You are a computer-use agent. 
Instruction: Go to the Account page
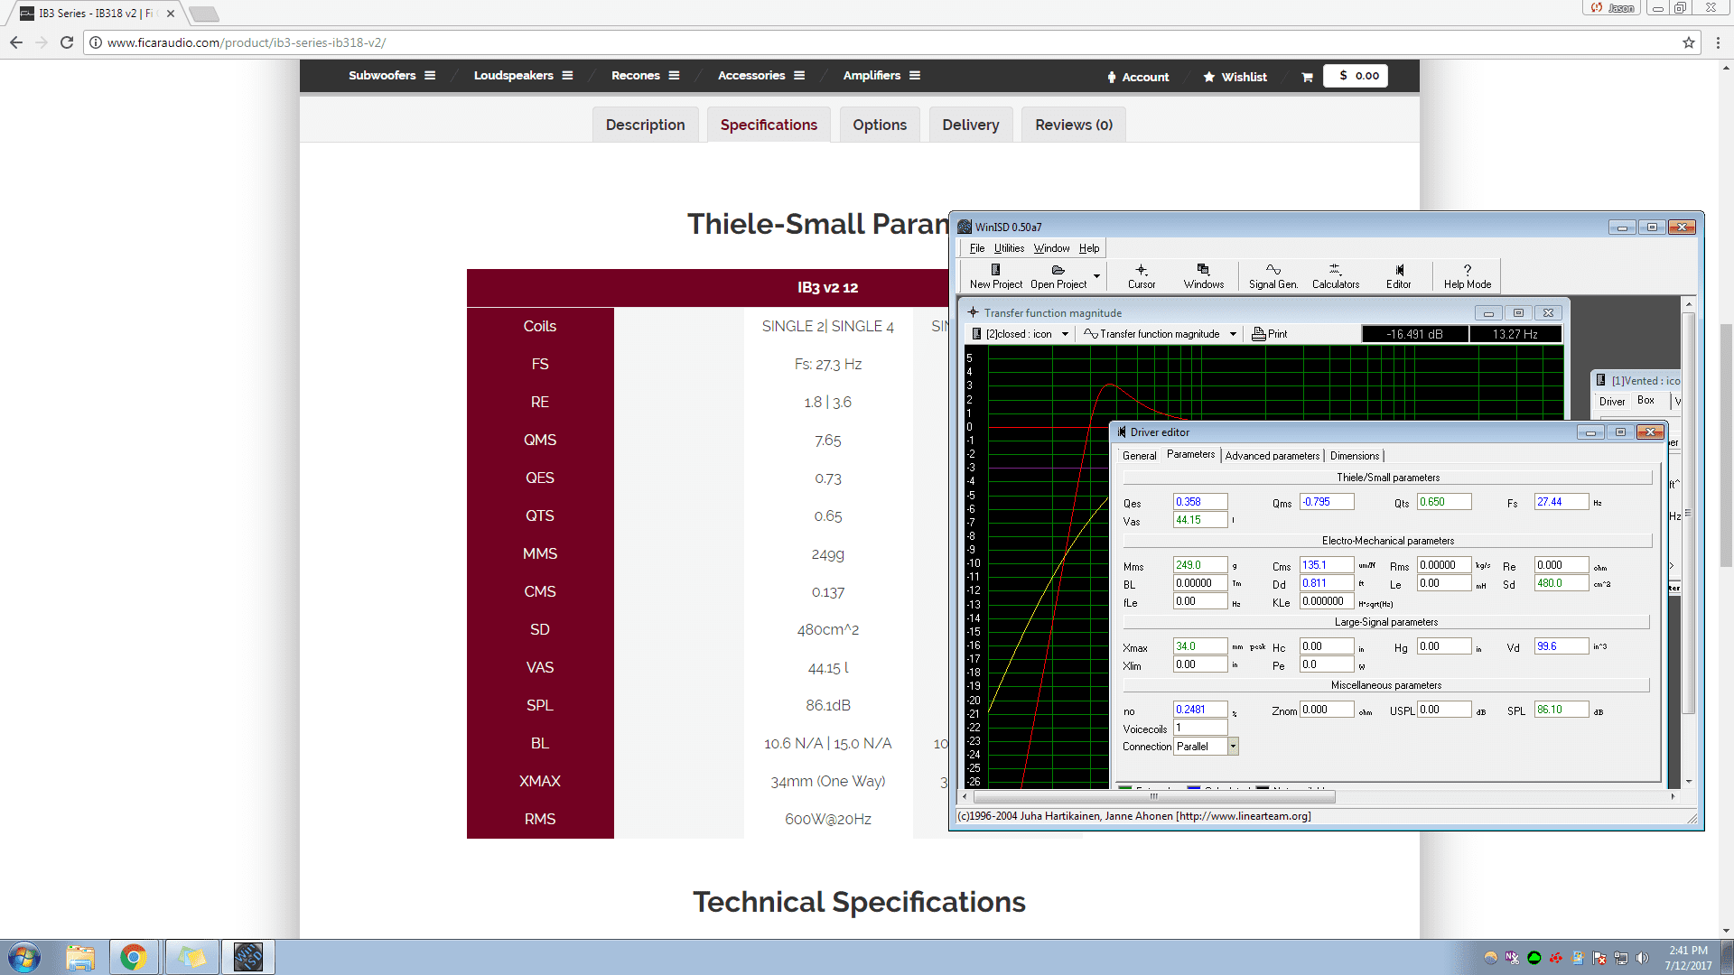point(1138,77)
